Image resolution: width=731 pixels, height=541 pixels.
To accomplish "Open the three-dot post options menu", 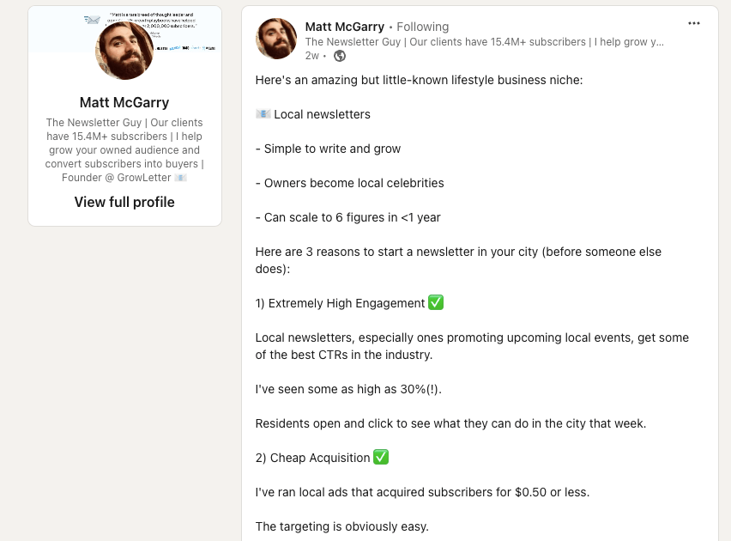I will coord(694,23).
